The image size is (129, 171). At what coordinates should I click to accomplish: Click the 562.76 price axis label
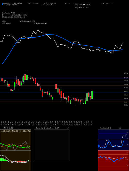coord(126,88)
